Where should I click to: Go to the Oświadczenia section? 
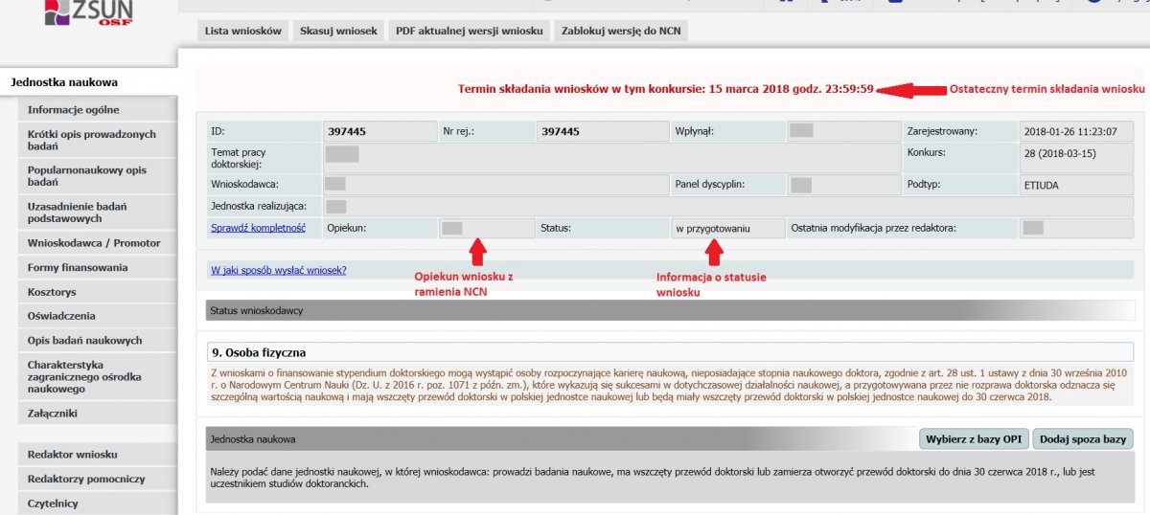pyautogui.click(x=61, y=316)
